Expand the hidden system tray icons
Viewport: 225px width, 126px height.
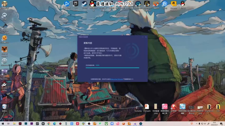(197, 124)
